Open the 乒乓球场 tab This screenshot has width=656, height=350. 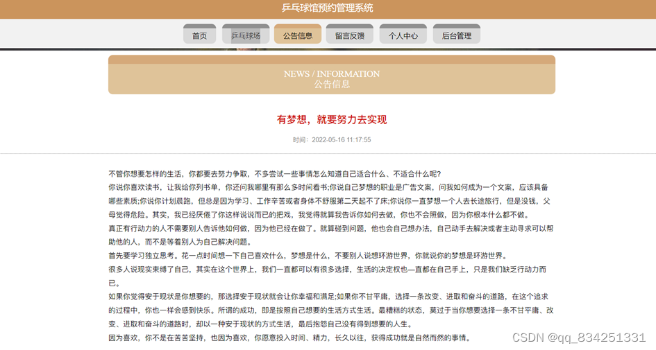point(246,34)
